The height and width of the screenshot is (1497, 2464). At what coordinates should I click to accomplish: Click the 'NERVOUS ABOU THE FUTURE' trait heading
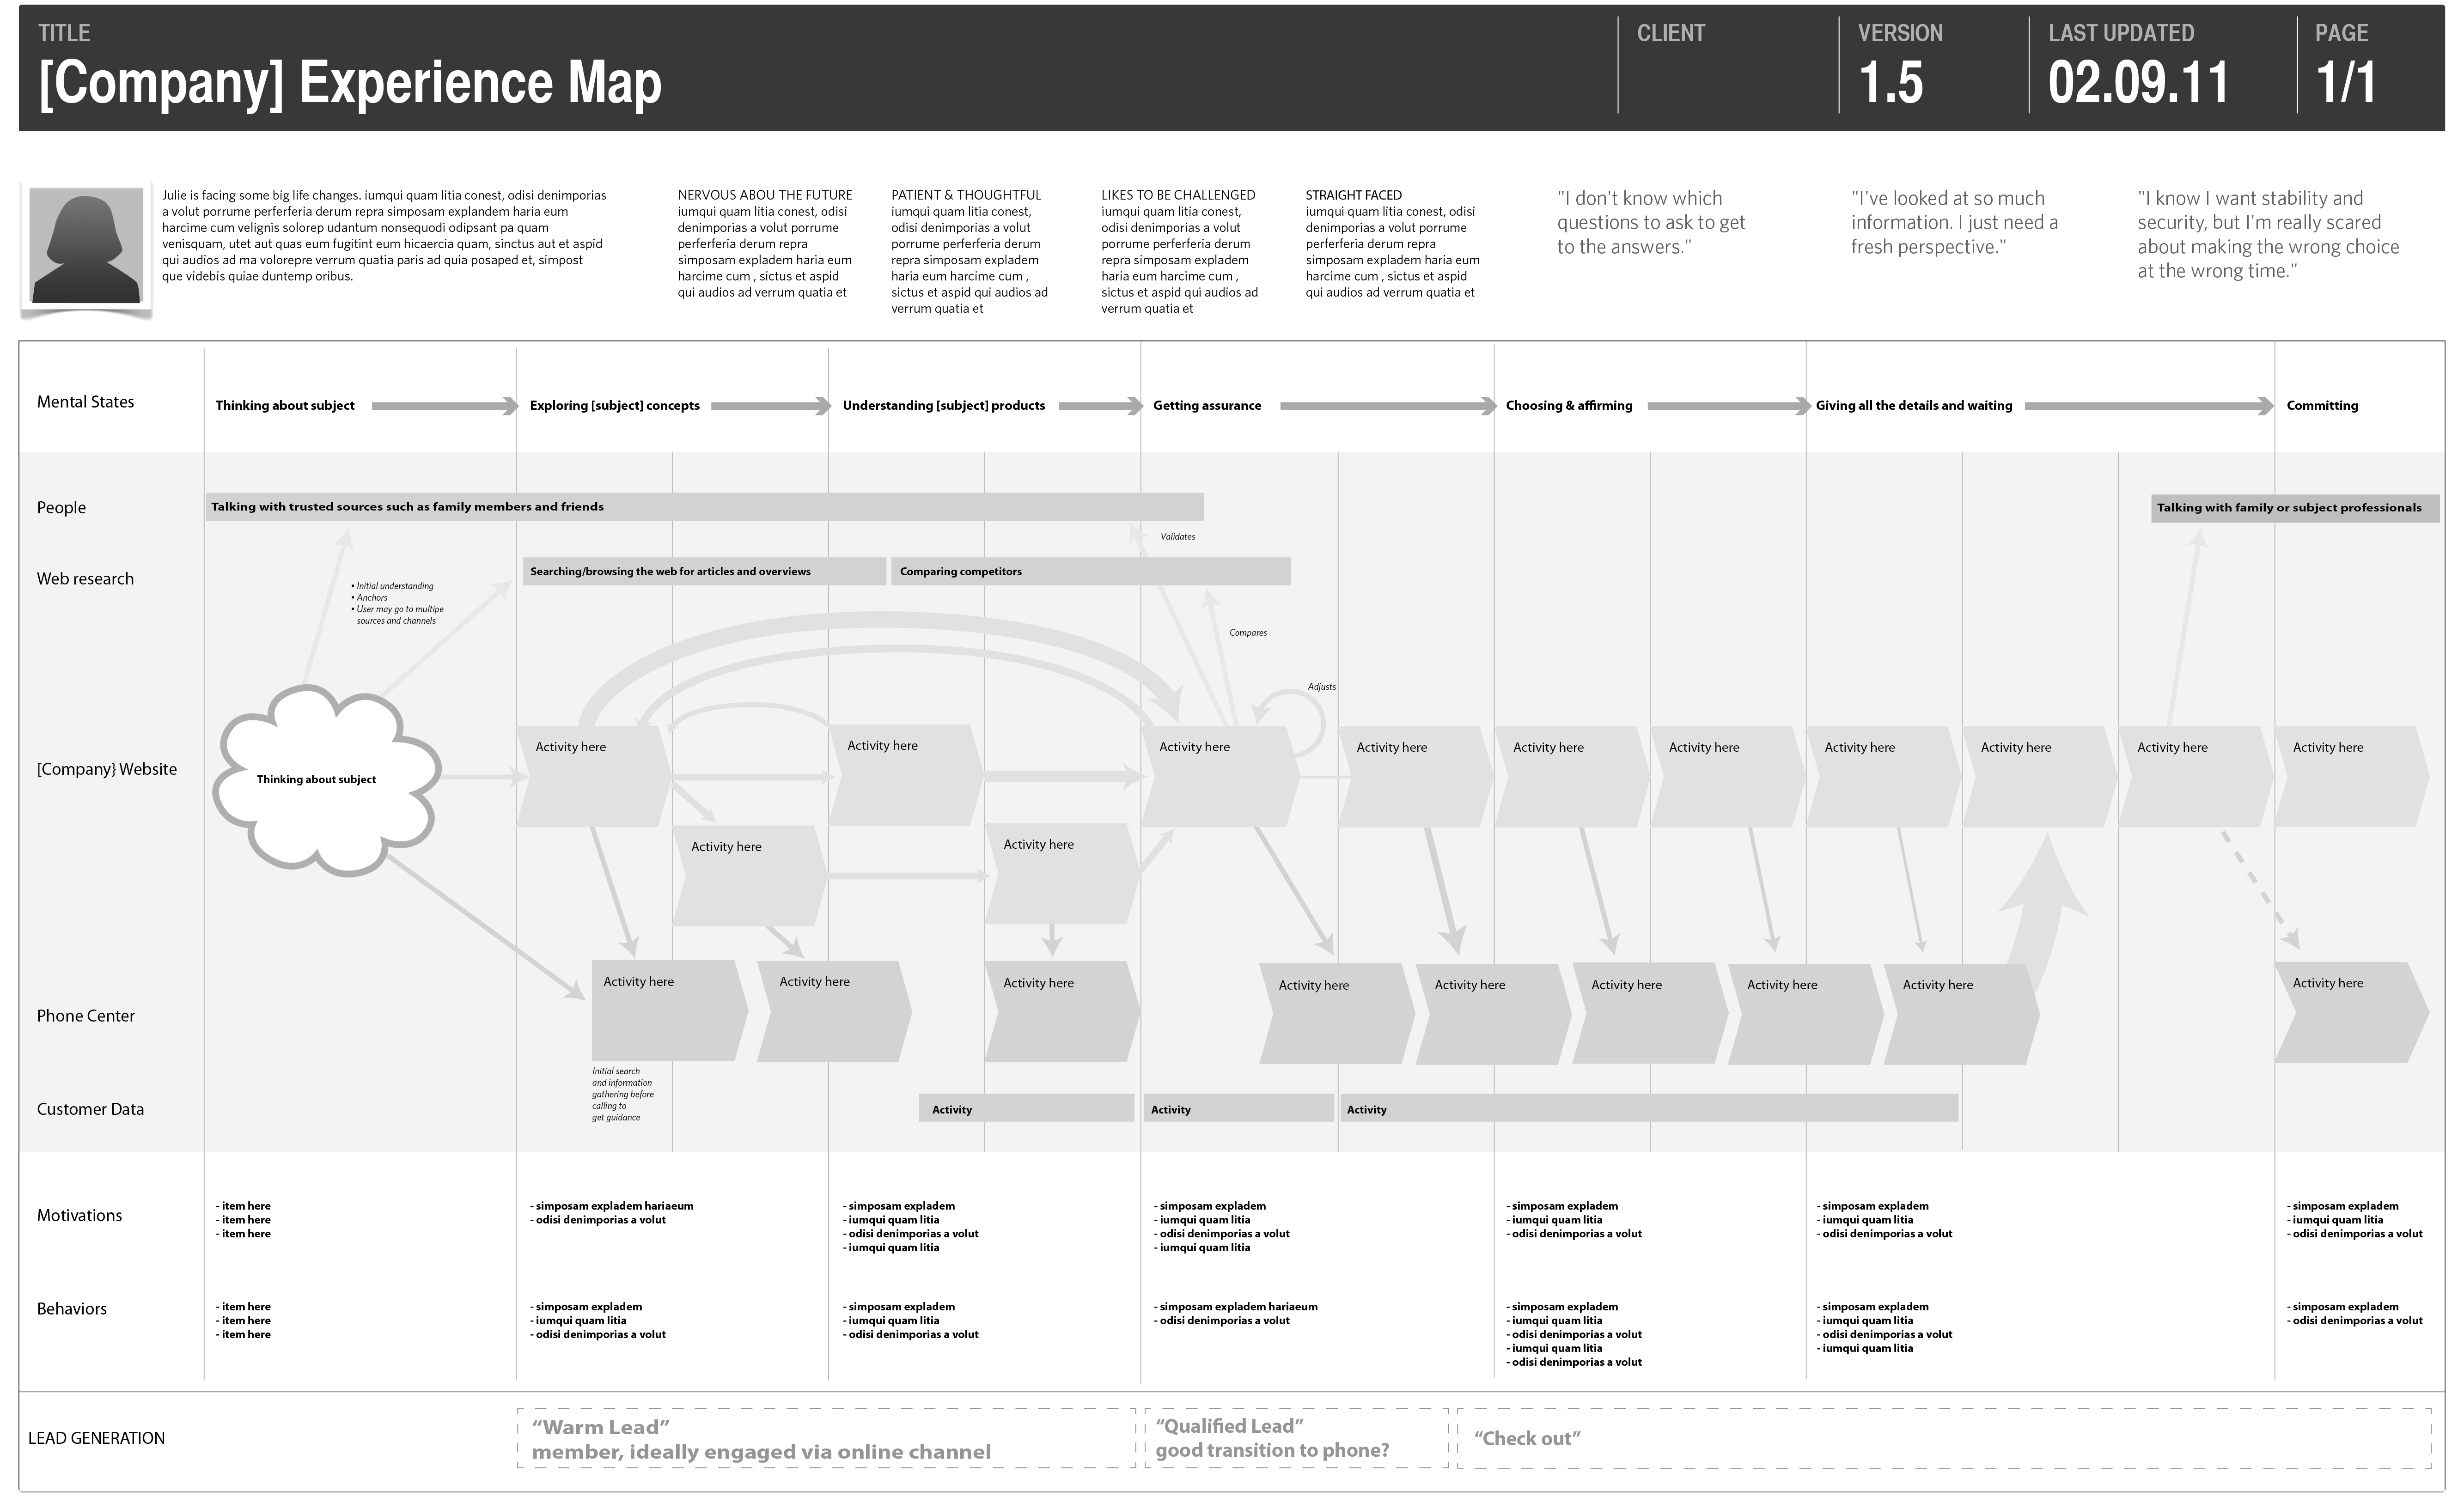(x=765, y=195)
